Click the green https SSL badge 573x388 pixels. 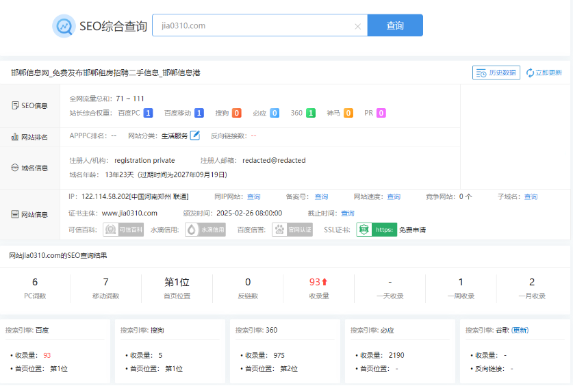pyautogui.click(x=377, y=230)
